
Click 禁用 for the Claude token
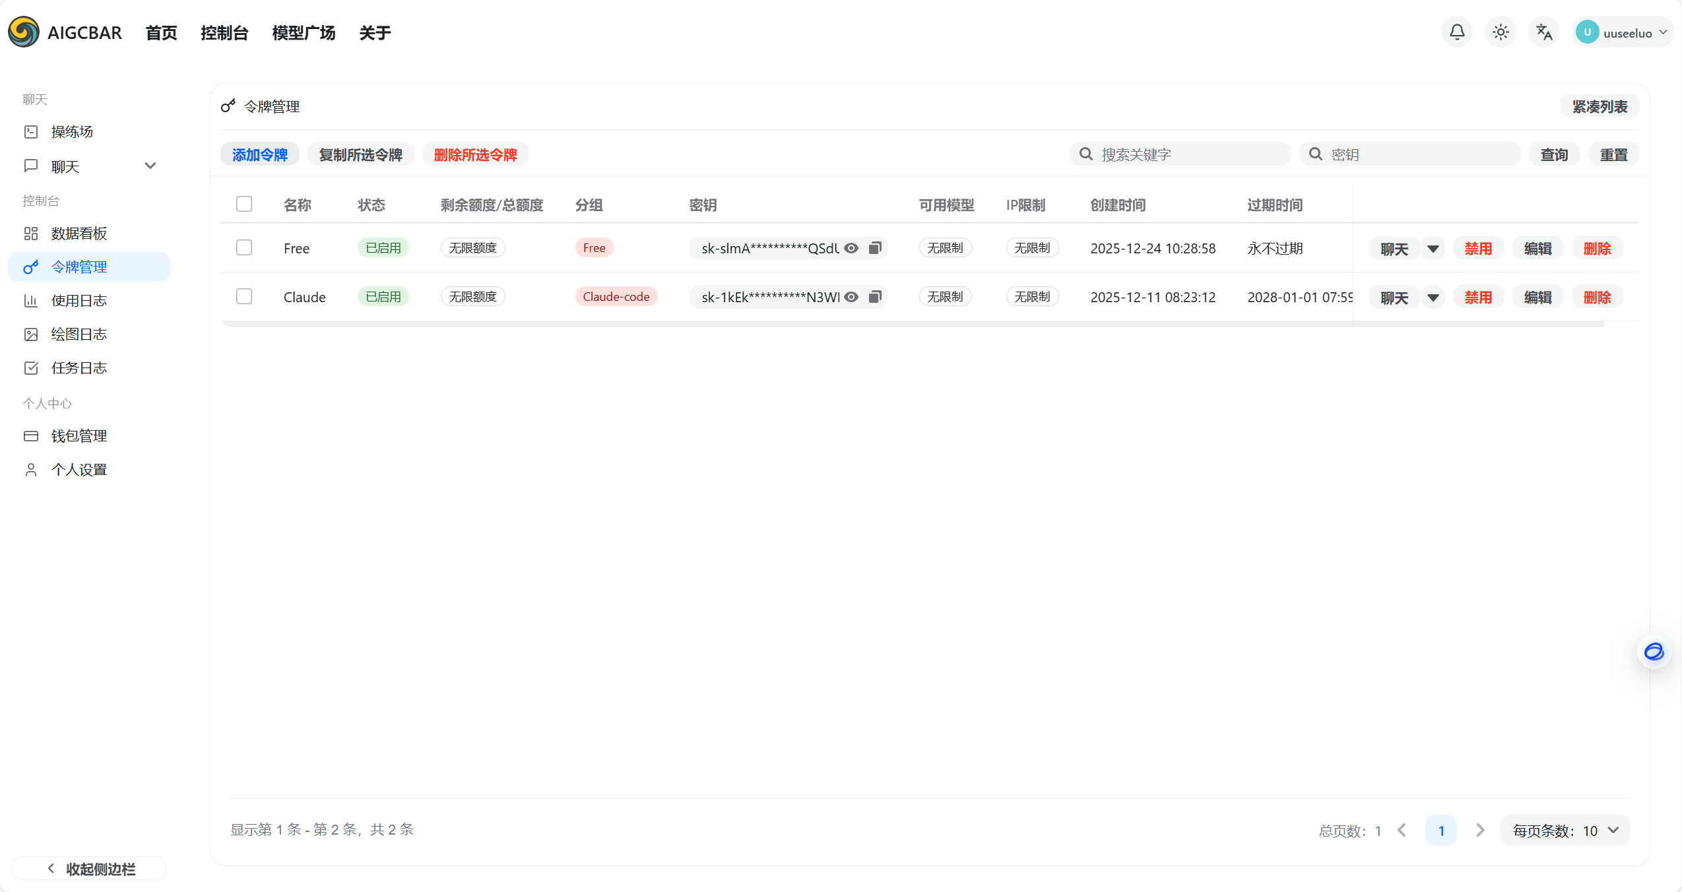1477,298
